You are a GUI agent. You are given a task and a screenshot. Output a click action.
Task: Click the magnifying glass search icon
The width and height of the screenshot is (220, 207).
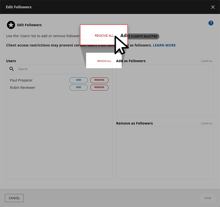tap(12, 69)
